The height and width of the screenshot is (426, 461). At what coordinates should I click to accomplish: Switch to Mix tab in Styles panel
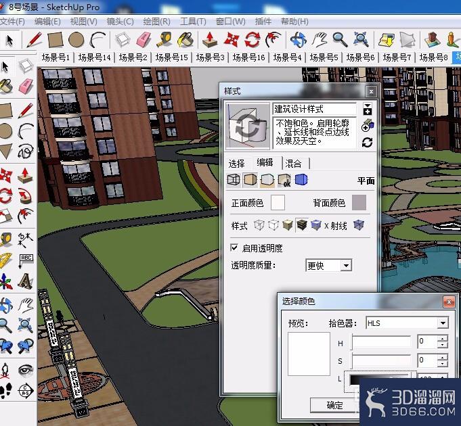[x=294, y=164]
